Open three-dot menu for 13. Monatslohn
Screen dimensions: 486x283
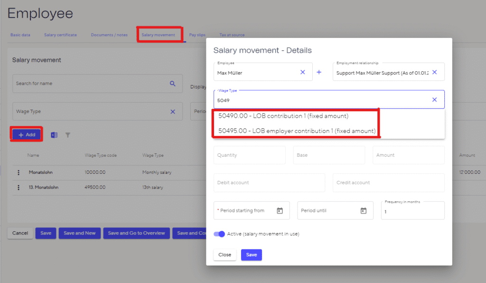point(19,188)
